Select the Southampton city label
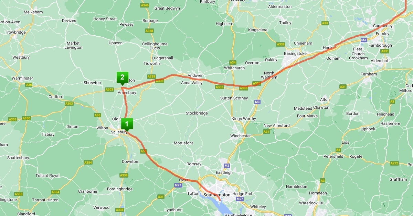Screen dimensions: 413x216 point(217,195)
